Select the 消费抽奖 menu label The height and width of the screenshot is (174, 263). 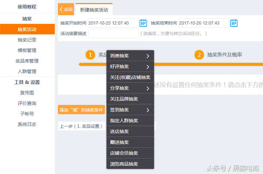coord(119,56)
